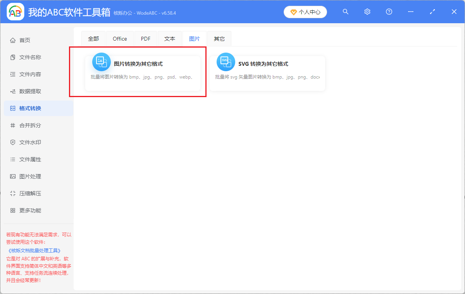
Task: Switch to the 其它 tab
Action: coord(219,39)
